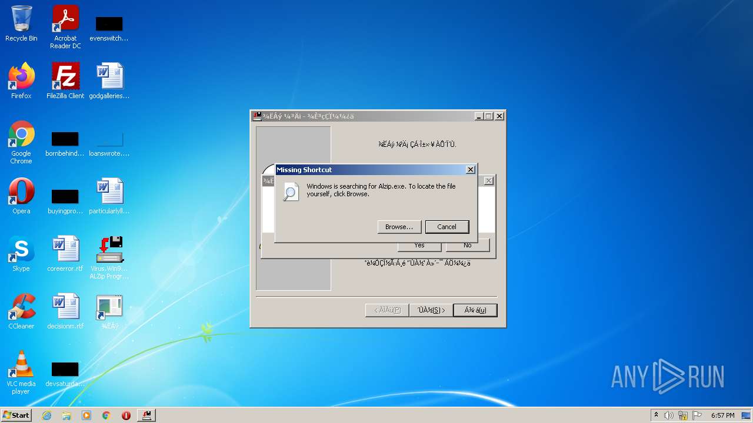
Task: Close the Missing Shortcut dialog
Action: coord(470,170)
